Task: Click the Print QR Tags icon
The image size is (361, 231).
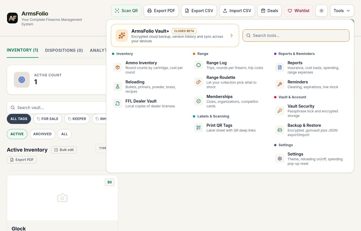Action: point(199,128)
